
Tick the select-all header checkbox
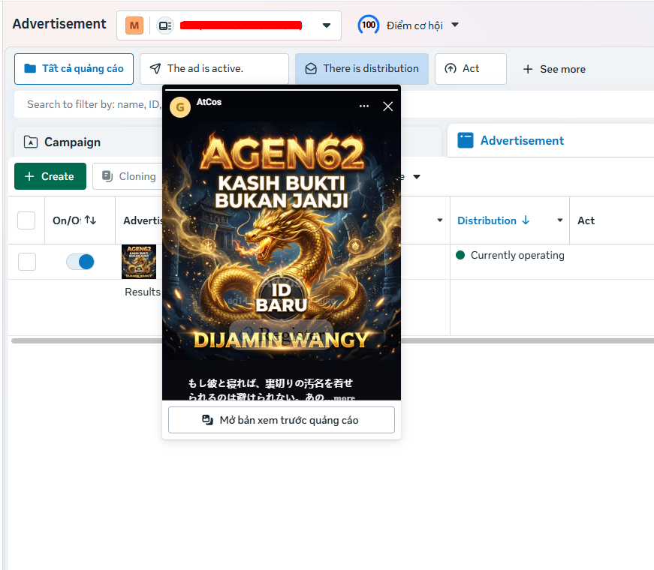26,220
